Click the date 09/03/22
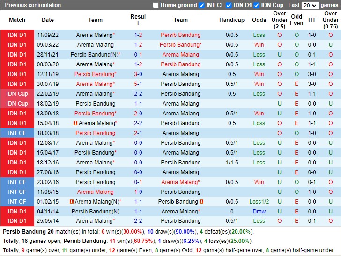The image size is (341, 256). [x=48, y=45]
